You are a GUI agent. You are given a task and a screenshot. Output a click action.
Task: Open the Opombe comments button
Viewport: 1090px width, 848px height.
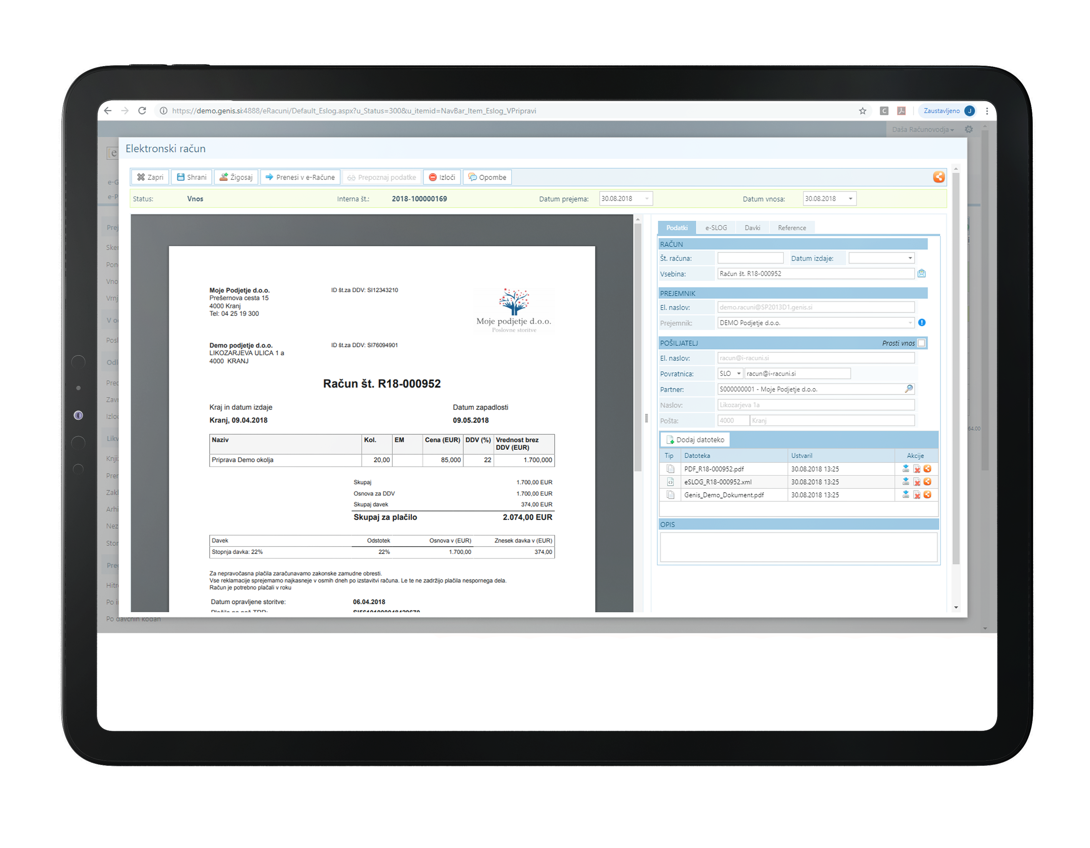[487, 177]
